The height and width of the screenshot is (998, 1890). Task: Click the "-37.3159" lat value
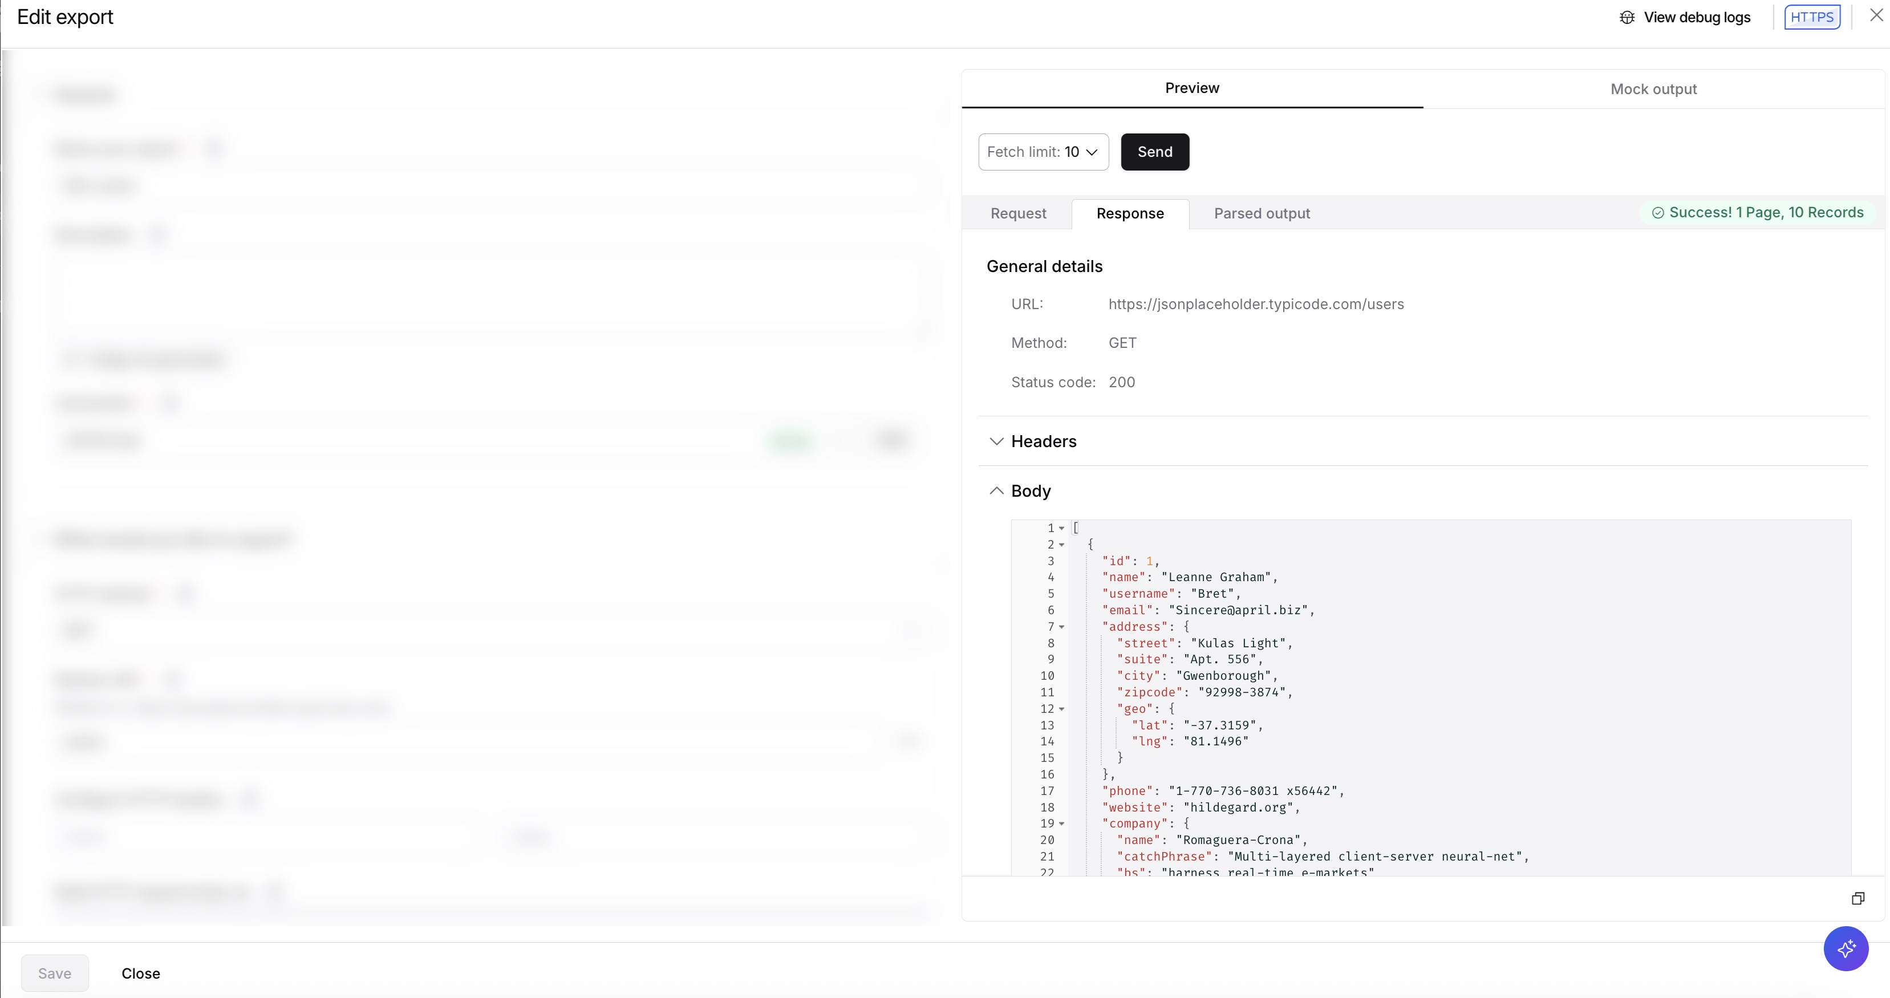[x=1219, y=725]
